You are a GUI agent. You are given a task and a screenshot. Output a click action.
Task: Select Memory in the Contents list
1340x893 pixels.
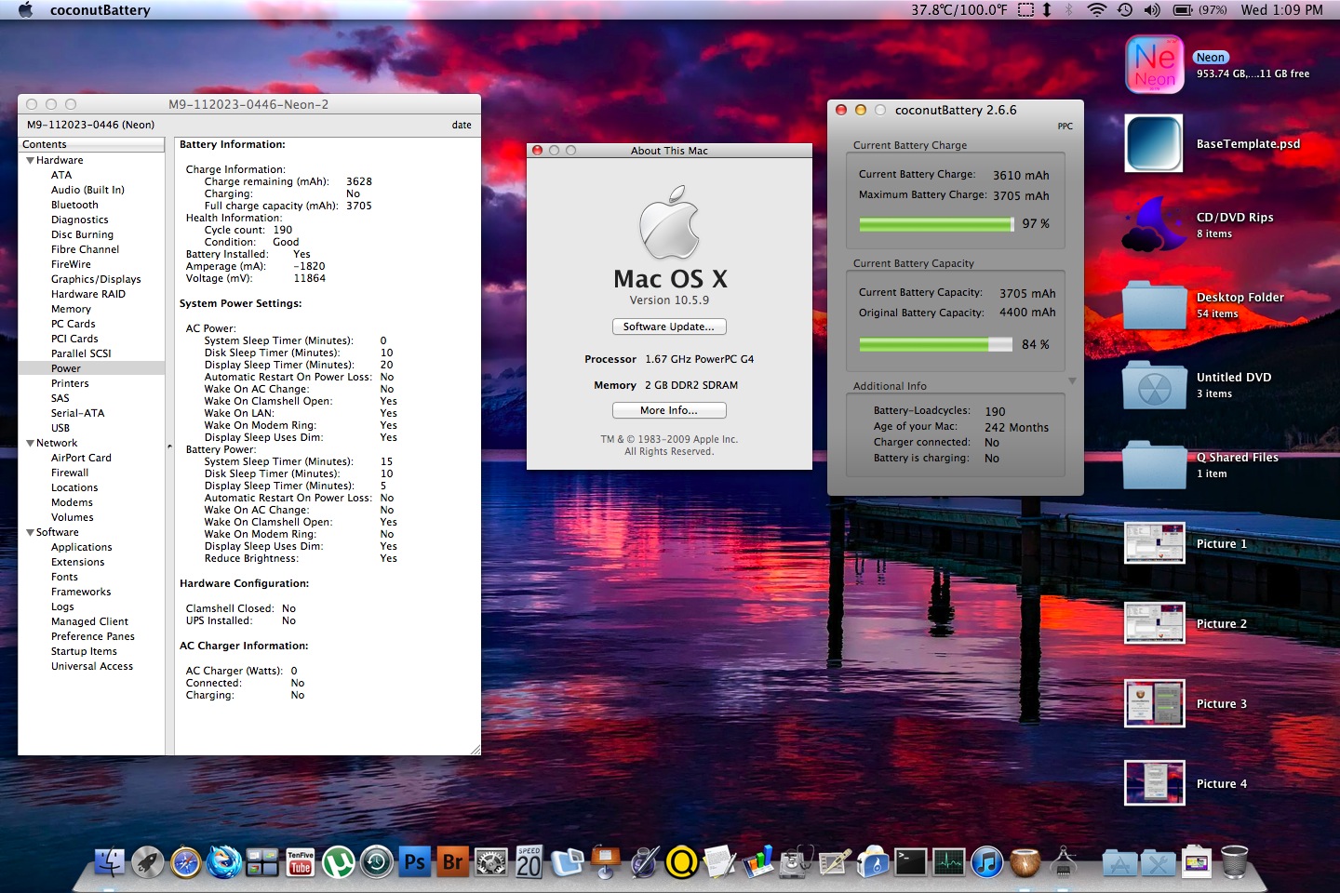click(x=71, y=309)
